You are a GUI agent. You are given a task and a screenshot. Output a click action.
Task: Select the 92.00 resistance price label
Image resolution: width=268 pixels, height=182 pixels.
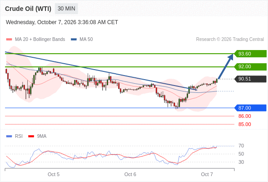pyautogui.click(x=250, y=66)
